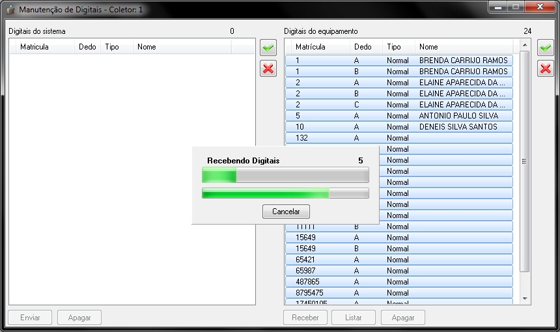Screen dimensions: 560x332
Task: Click green checkmark beside equipment fingerprints list
Action: [545, 48]
